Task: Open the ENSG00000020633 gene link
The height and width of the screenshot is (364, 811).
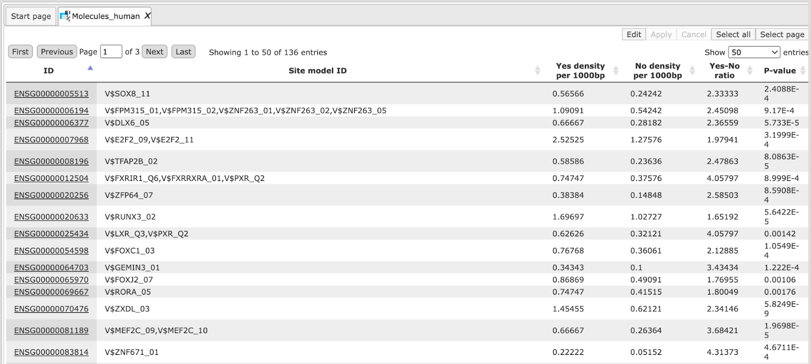Action: pos(51,217)
